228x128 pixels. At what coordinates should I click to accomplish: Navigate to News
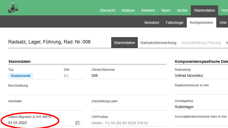tap(166, 10)
